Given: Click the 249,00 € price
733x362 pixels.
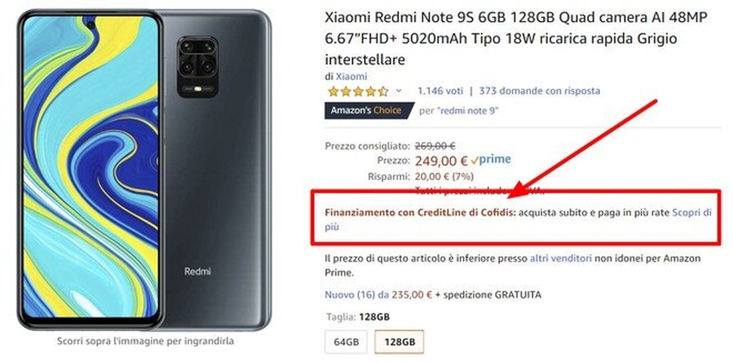Looking at the screenshot, I should [441, 161].
